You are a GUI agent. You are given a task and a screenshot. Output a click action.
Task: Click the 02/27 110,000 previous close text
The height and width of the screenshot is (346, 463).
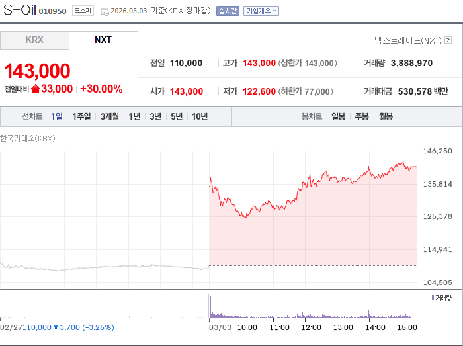tap(57, 327)
